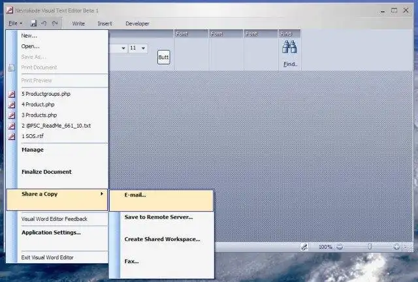Screen dimensions: 418x282
Task: Maximize the Visual Text Editor window
Action: pos(394,10)
